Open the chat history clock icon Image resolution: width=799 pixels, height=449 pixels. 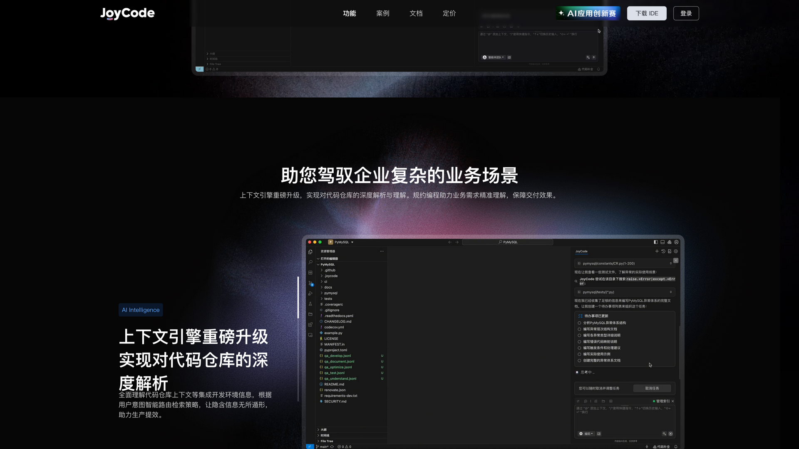(x=663, y=251)
